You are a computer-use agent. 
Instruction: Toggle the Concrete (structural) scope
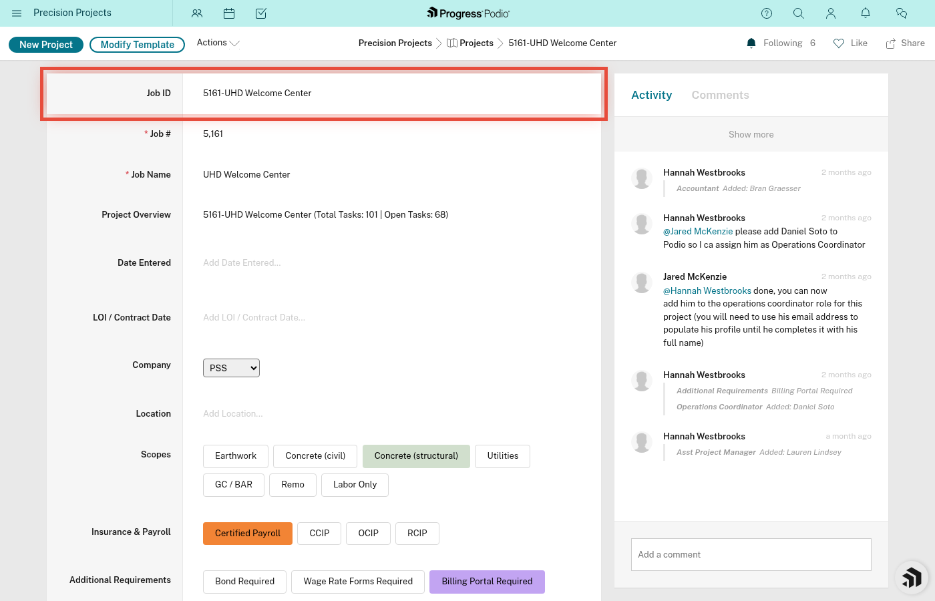416,456
